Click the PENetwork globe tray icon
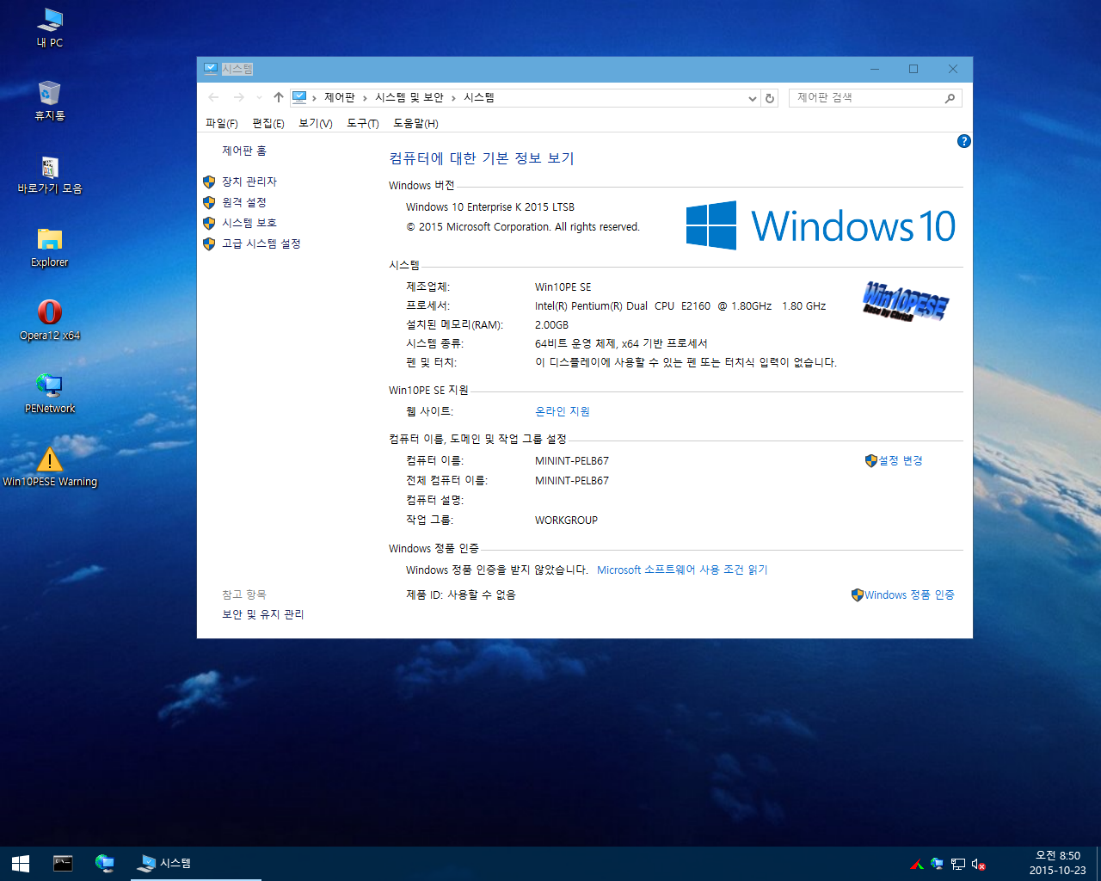The image size is (1101, 881). tap(937, 864)
